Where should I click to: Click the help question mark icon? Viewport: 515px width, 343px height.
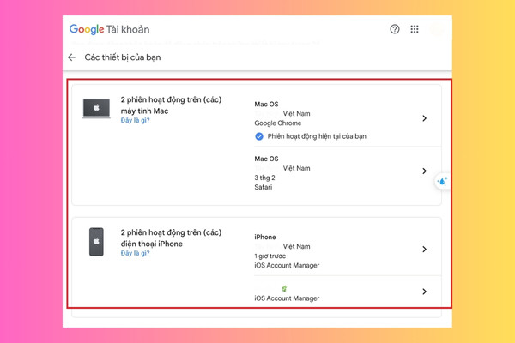(x=395, y=29)
